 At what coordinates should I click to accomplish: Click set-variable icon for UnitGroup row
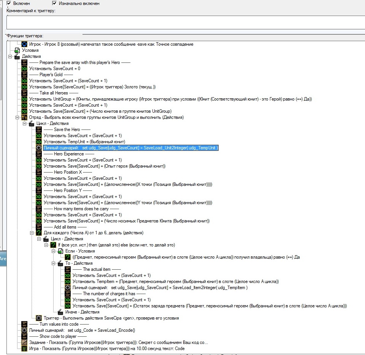pyautogui.click(x=24, y=99)
